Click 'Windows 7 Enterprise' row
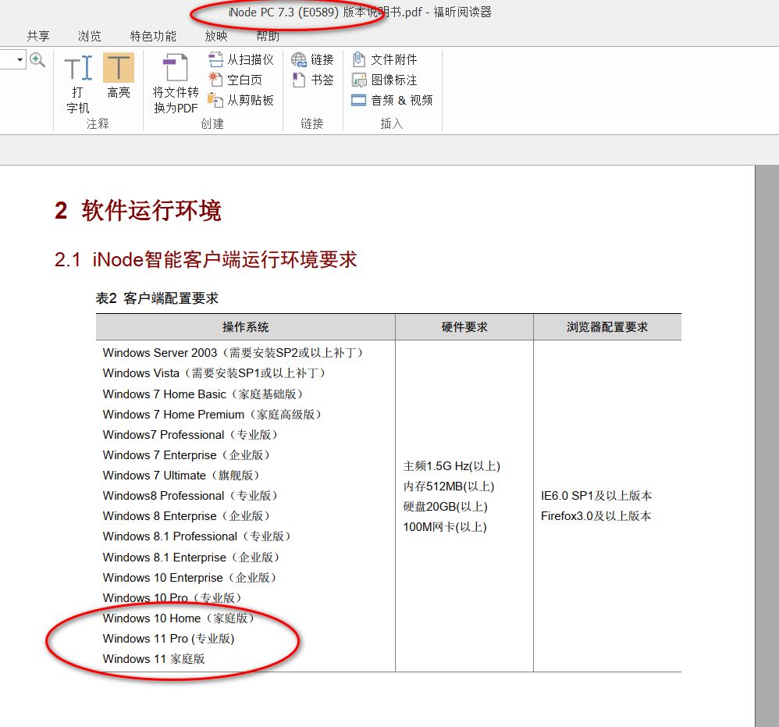Image resolution: width=779 pixels, height=727 pixels. (x=187, y=455)
